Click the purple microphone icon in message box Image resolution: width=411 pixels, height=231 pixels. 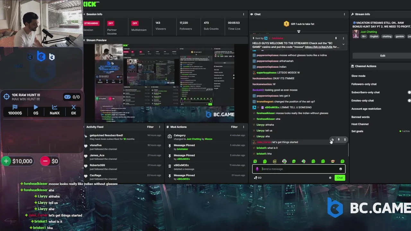257,169
